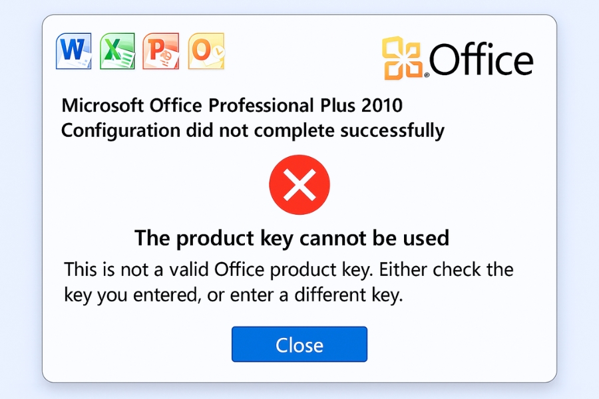Click the "Microsoft Office Professional Plus 2010" title
The height and width of the screenshot is (399, 599).
point(232,105)
